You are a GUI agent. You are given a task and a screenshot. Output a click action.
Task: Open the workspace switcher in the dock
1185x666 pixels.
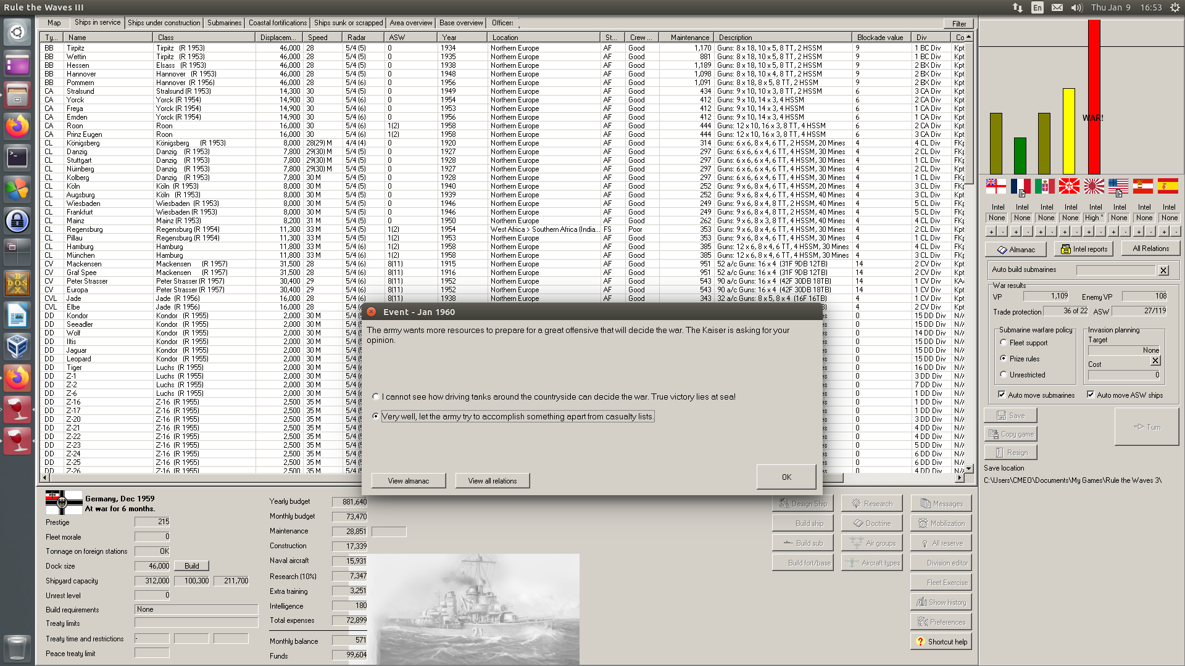pyautogui.click(x=17, y=252)
